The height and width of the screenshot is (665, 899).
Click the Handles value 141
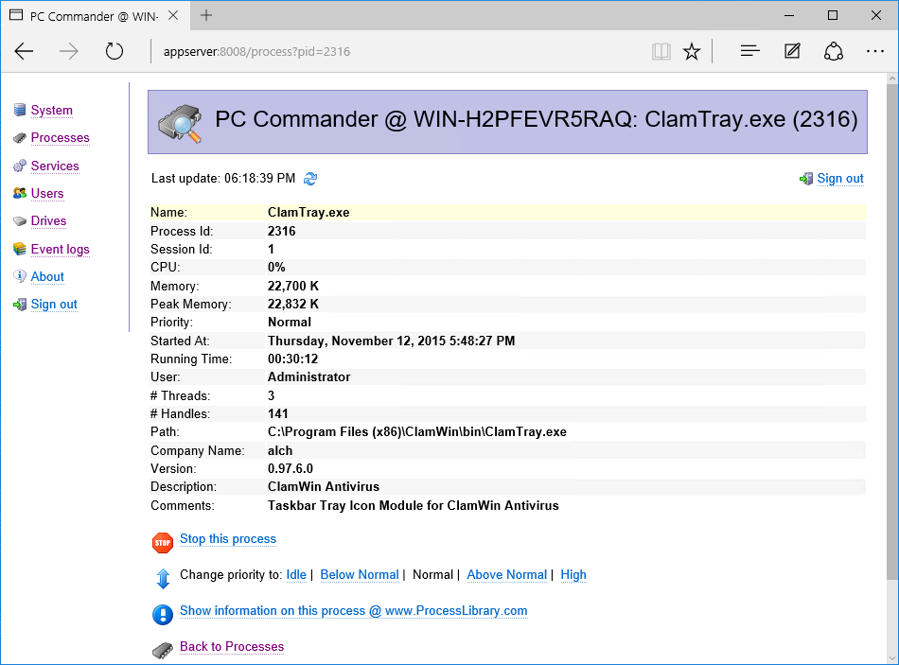278,414
